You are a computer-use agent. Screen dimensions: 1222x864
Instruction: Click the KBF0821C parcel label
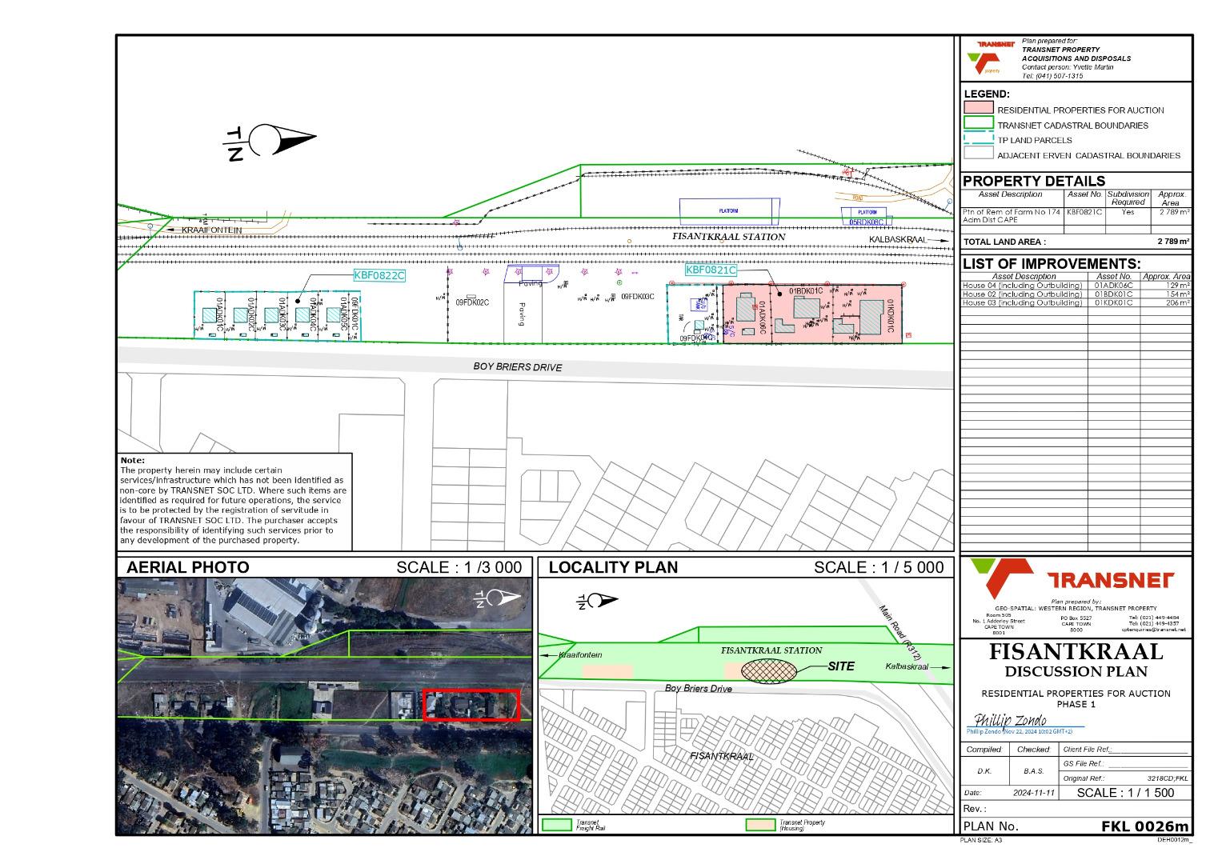[x=710, y=270]
